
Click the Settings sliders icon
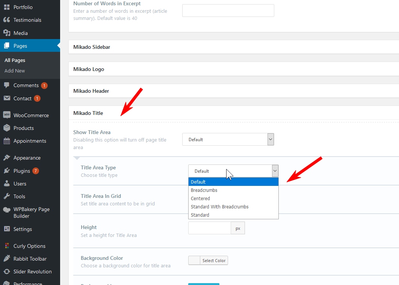pyautogui.click(x=7, y=229)
